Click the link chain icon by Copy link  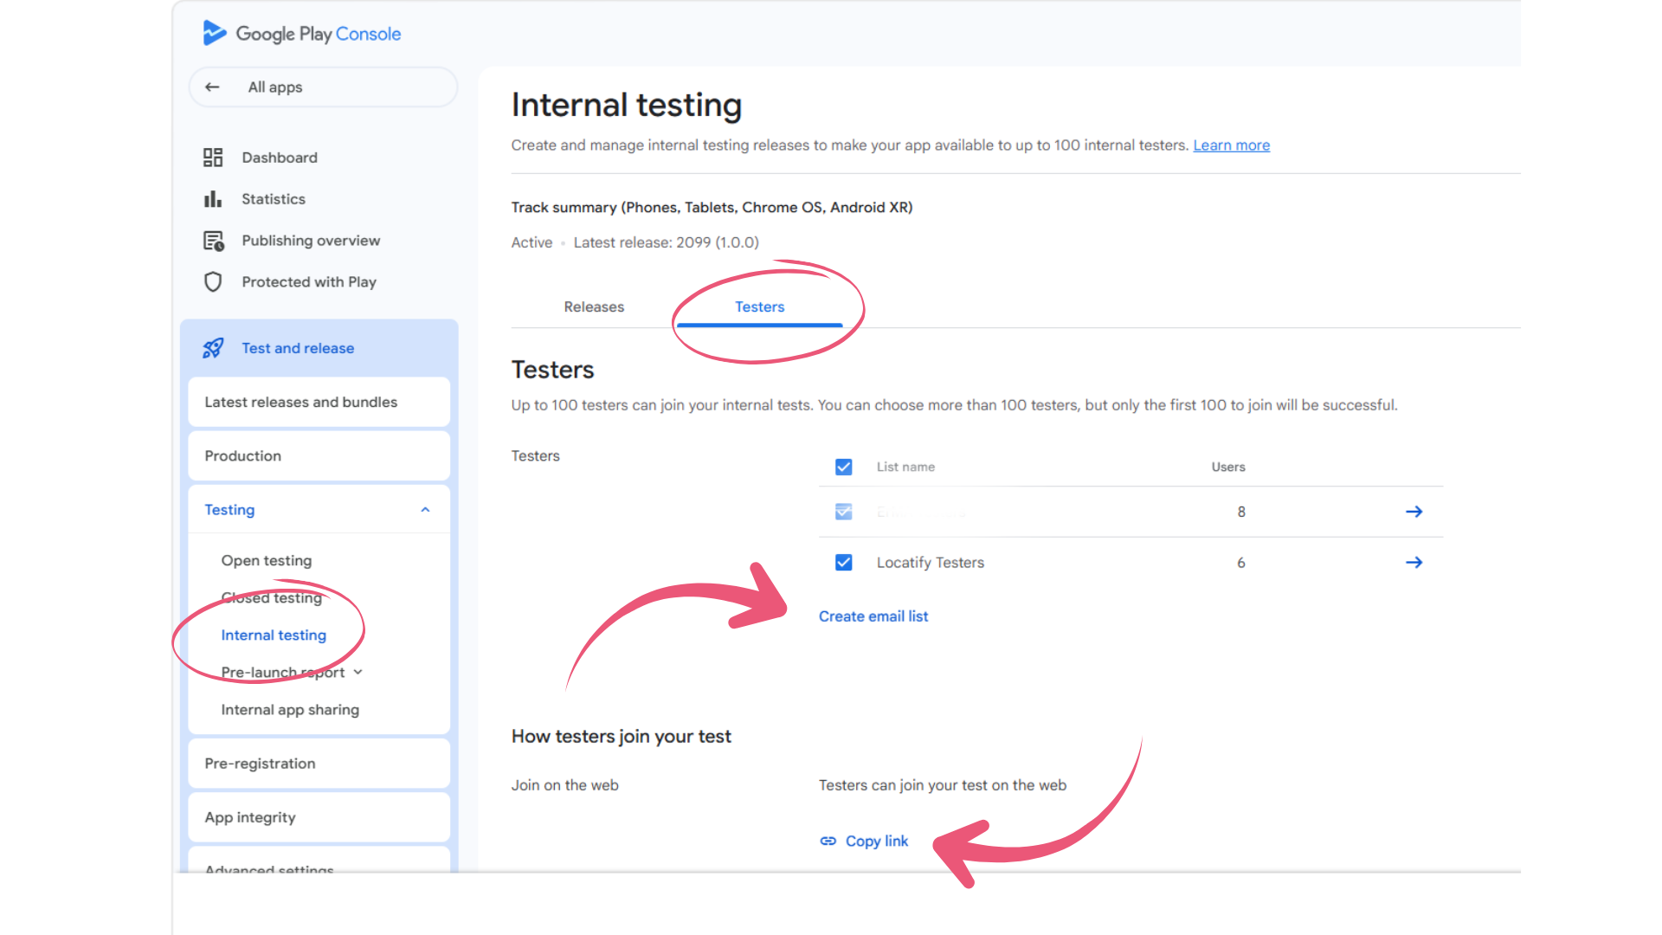coord(828,841)
